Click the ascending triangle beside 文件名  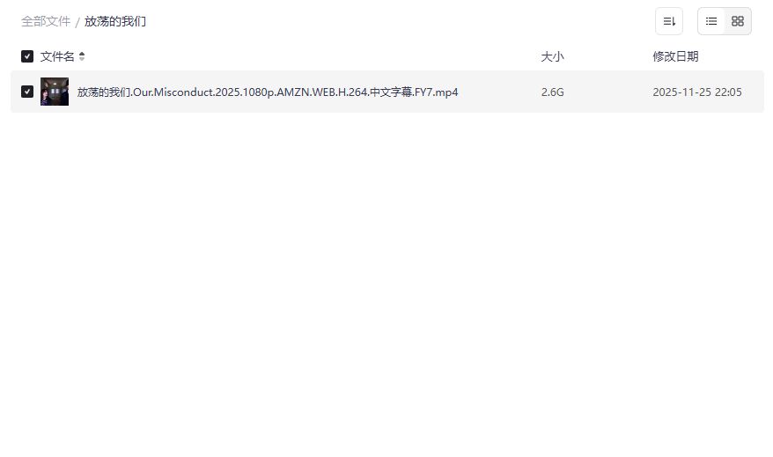[x=82, y=54]
